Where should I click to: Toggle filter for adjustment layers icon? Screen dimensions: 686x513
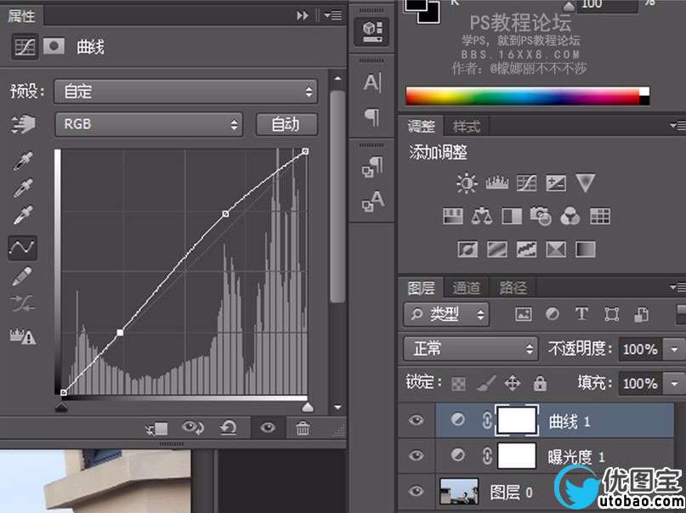point(553,313)
